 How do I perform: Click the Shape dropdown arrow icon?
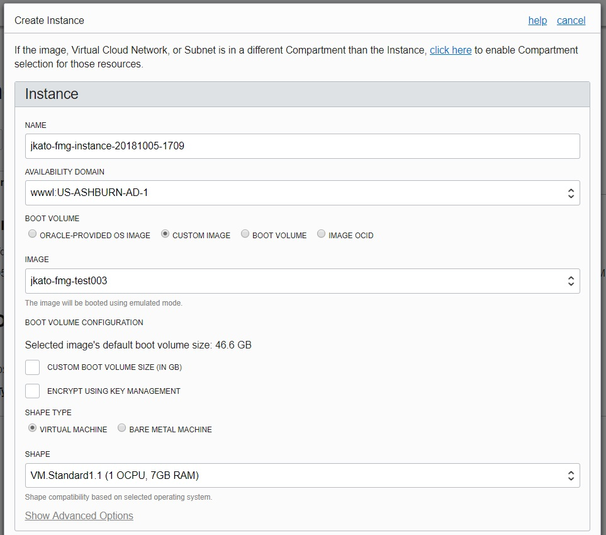click(570, 476)
